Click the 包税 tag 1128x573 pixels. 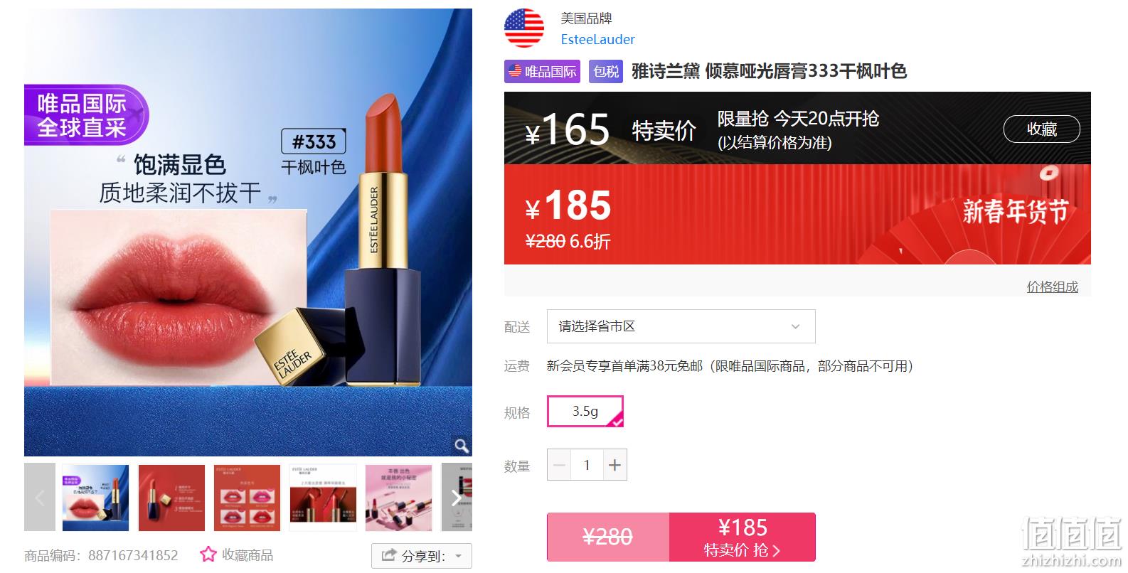[606, 71]
